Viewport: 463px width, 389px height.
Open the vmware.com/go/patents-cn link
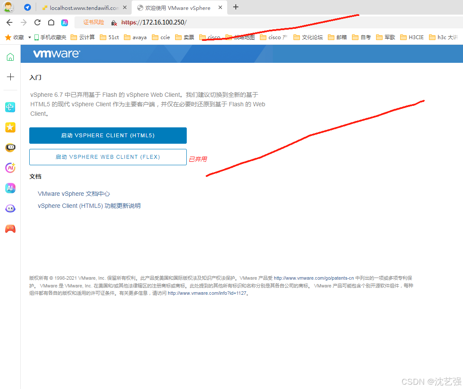(x=314, y=278)
